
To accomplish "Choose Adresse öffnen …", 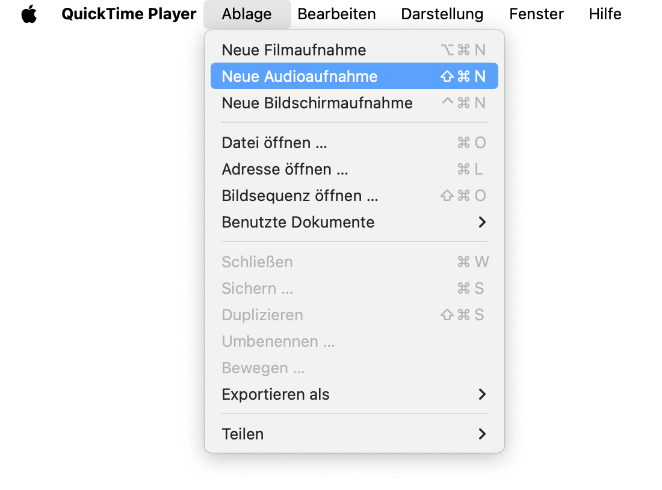I will pos(285,169).
